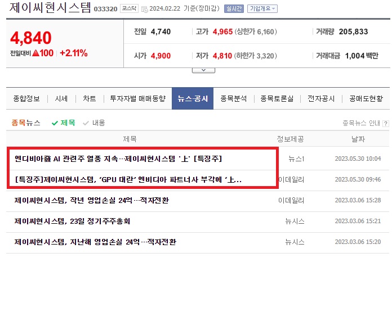Select the 뉴스·공시 tab
Screen dimensions: 392x321
point(193,98)
